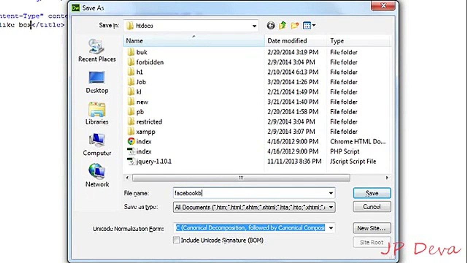
Task: Expand the Save as type dropdown
Action: pos(331,207)
